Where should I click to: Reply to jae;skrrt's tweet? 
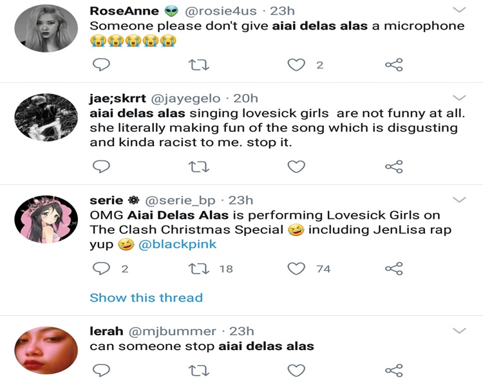pos(102,167)
